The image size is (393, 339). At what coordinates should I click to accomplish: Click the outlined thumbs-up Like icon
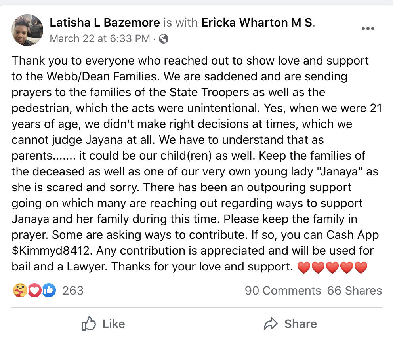coord(89,324)
